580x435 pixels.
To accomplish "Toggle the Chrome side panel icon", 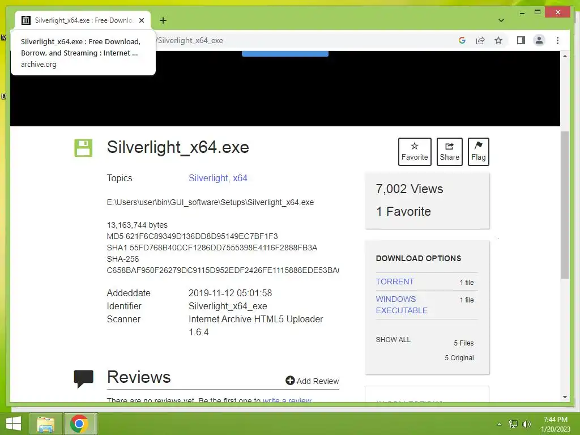I will coord(521,40).
